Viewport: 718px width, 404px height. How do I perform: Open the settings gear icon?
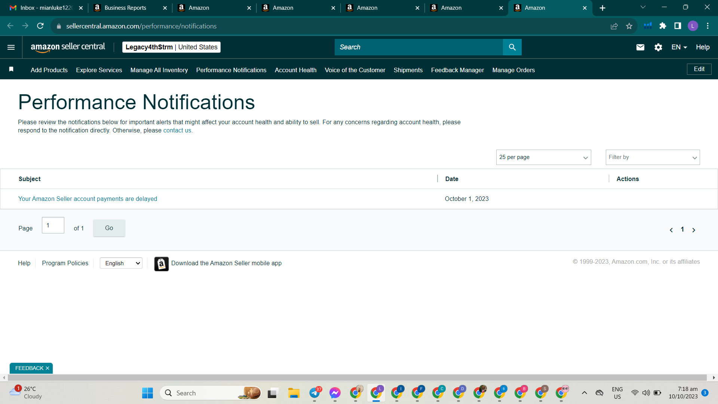[x=659, y=47]
